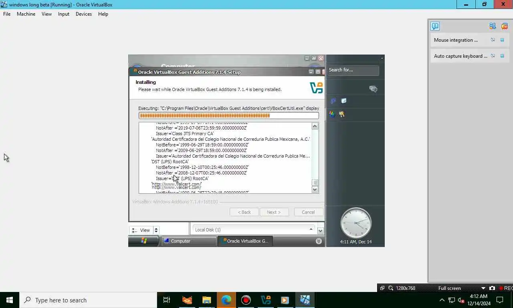This screenshot has height=308, width=513.
Task: Open File Explorer from host taskbar
Action: point(206,300)
